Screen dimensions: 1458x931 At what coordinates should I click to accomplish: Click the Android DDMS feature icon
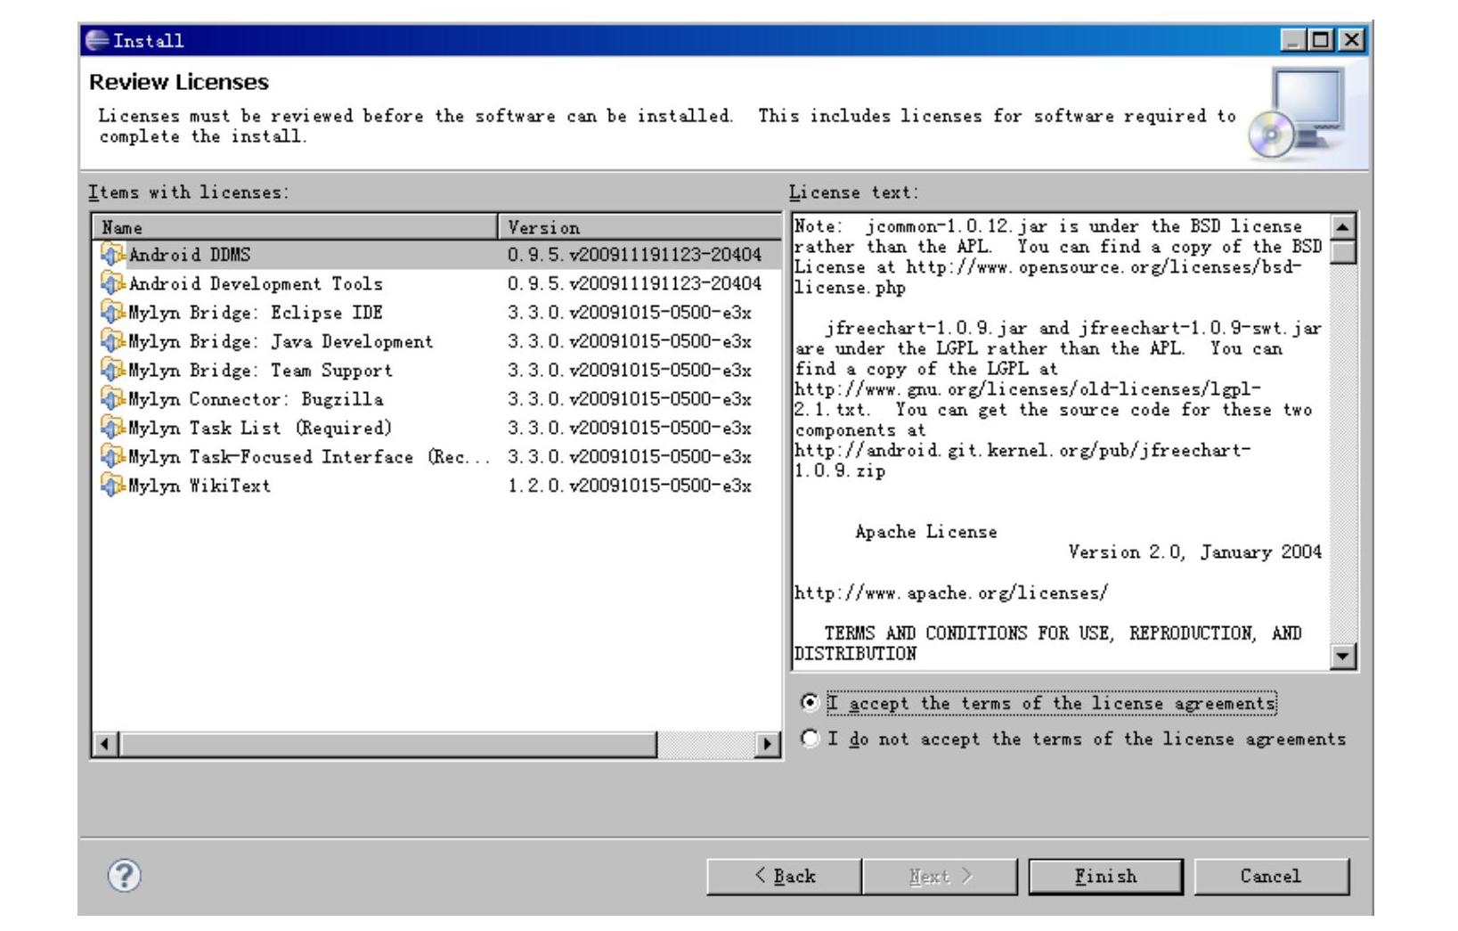112,255
